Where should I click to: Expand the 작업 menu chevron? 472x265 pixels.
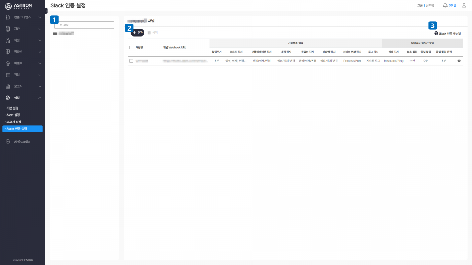(x=40, y=75)
